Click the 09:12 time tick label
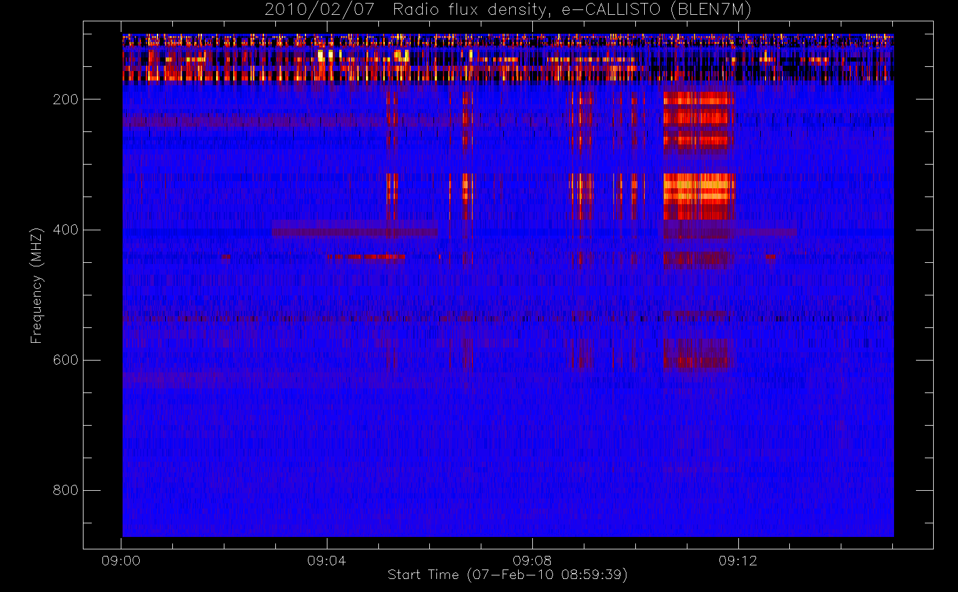 click(x=738, y=561)
